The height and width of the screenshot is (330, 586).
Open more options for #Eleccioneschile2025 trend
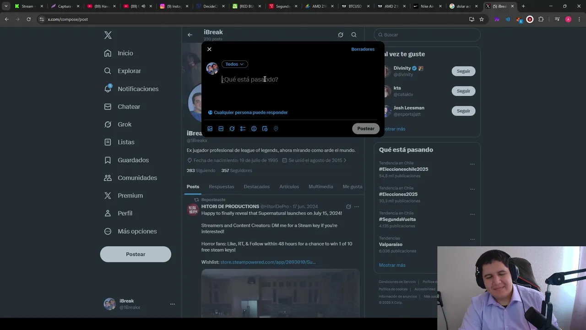click(472, 164)
